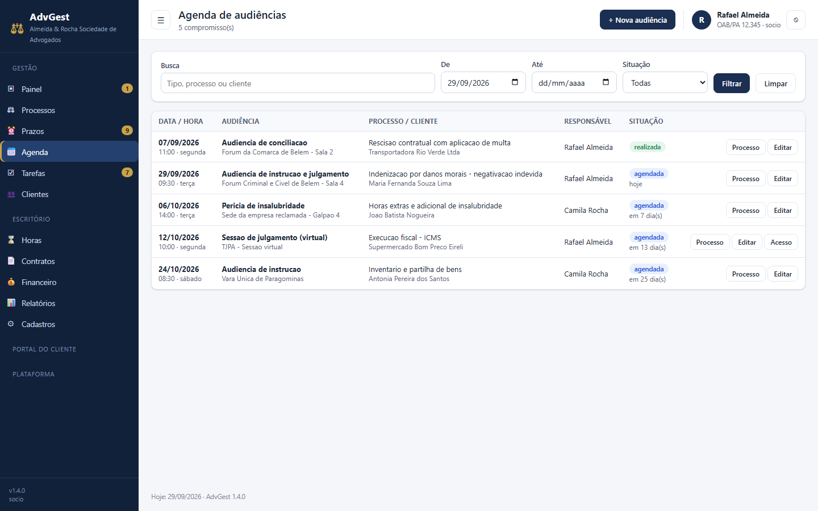Click the Nova audiência button
The height and width of the screenshot is (511, 818).
[x=637, y=20]
